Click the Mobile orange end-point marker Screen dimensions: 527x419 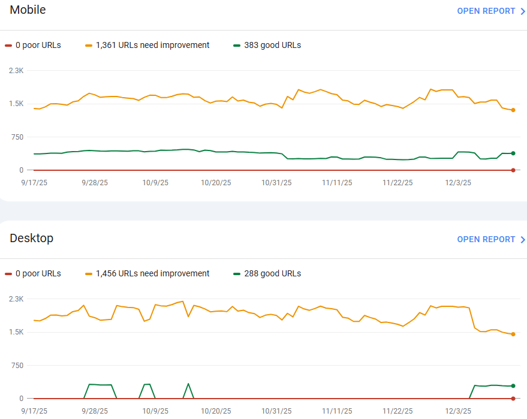[x=513, y=110]
